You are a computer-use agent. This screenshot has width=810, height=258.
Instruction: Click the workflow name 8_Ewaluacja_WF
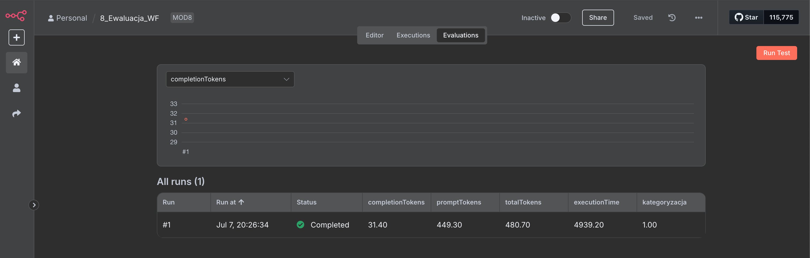coord(129,18)
